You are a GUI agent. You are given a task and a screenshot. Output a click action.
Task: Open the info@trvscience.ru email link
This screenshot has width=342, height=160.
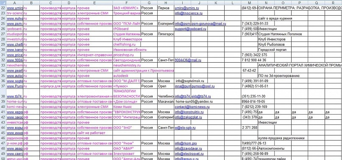coord(189,13)
